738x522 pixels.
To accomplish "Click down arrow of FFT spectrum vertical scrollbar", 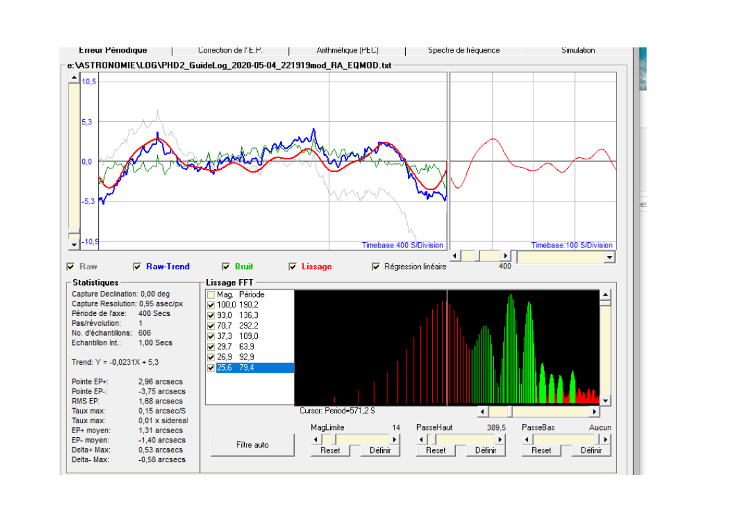I will click(x=605, y=400).
